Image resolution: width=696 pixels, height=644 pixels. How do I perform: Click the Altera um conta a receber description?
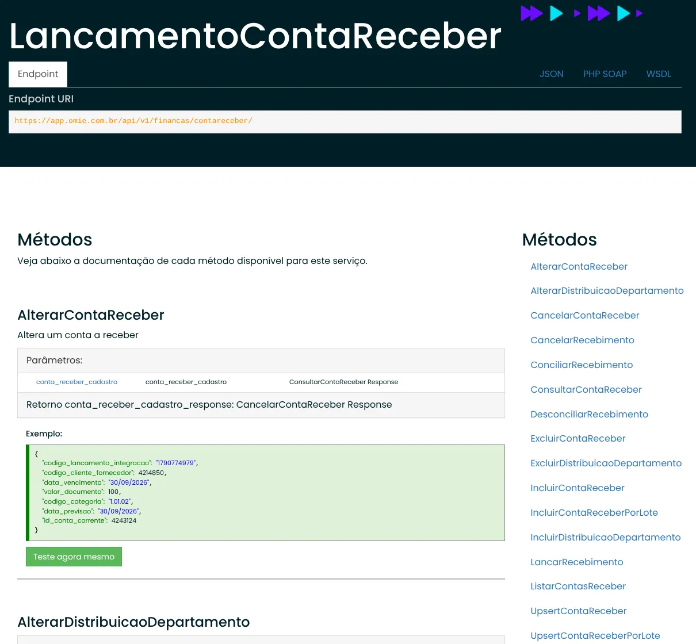pyautogui.click(x=78, y=335)
